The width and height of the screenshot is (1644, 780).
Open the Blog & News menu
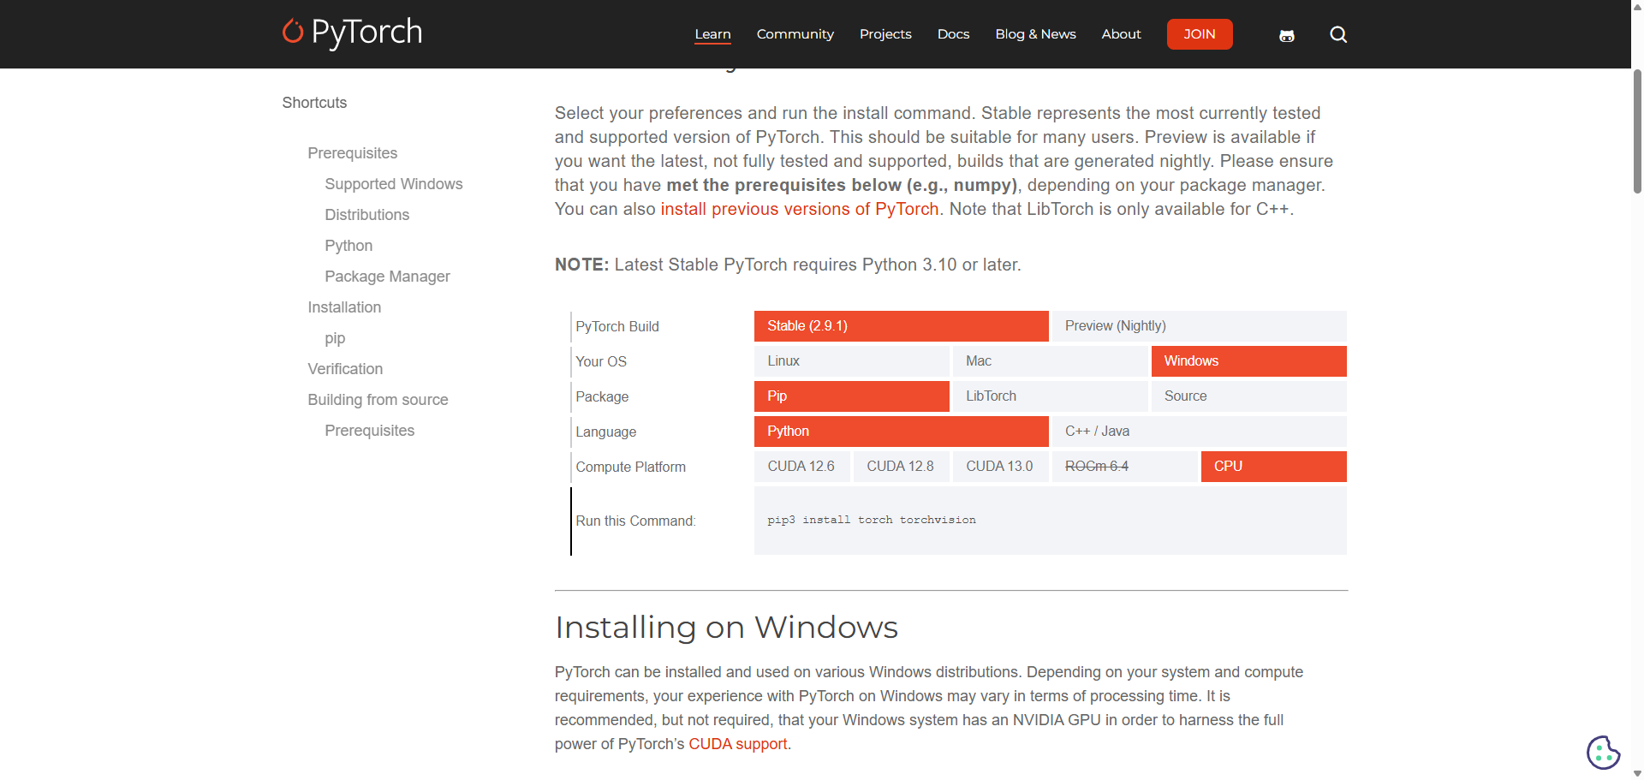[1035, 34]
